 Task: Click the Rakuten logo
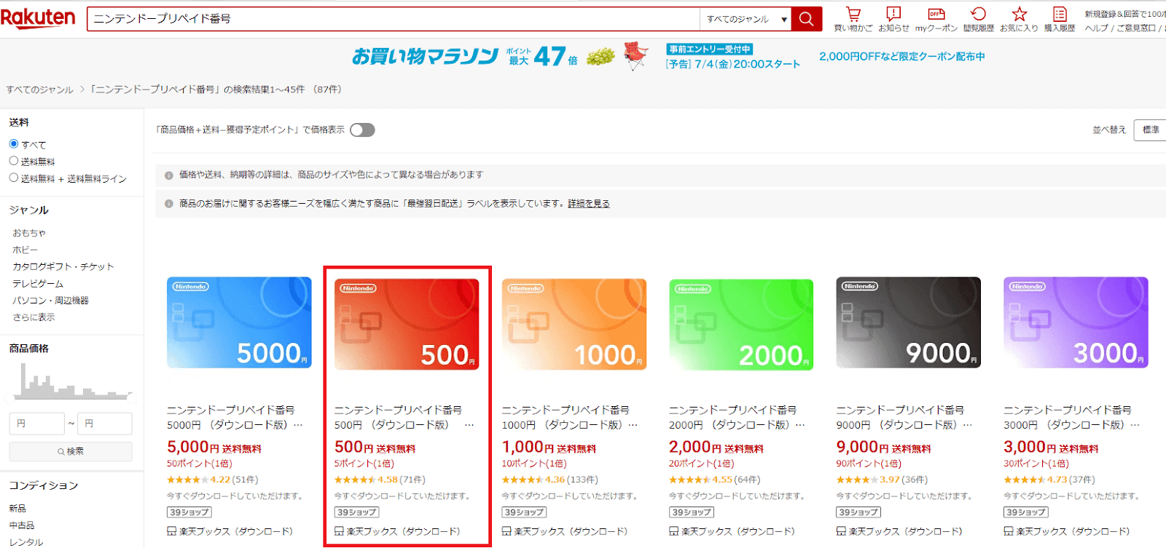tap(38, 17)
